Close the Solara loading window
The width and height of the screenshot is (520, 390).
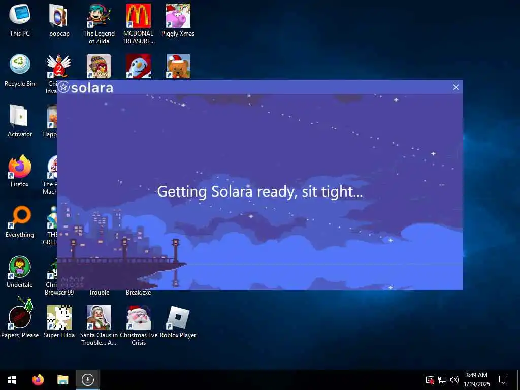[x=456, y=87]
